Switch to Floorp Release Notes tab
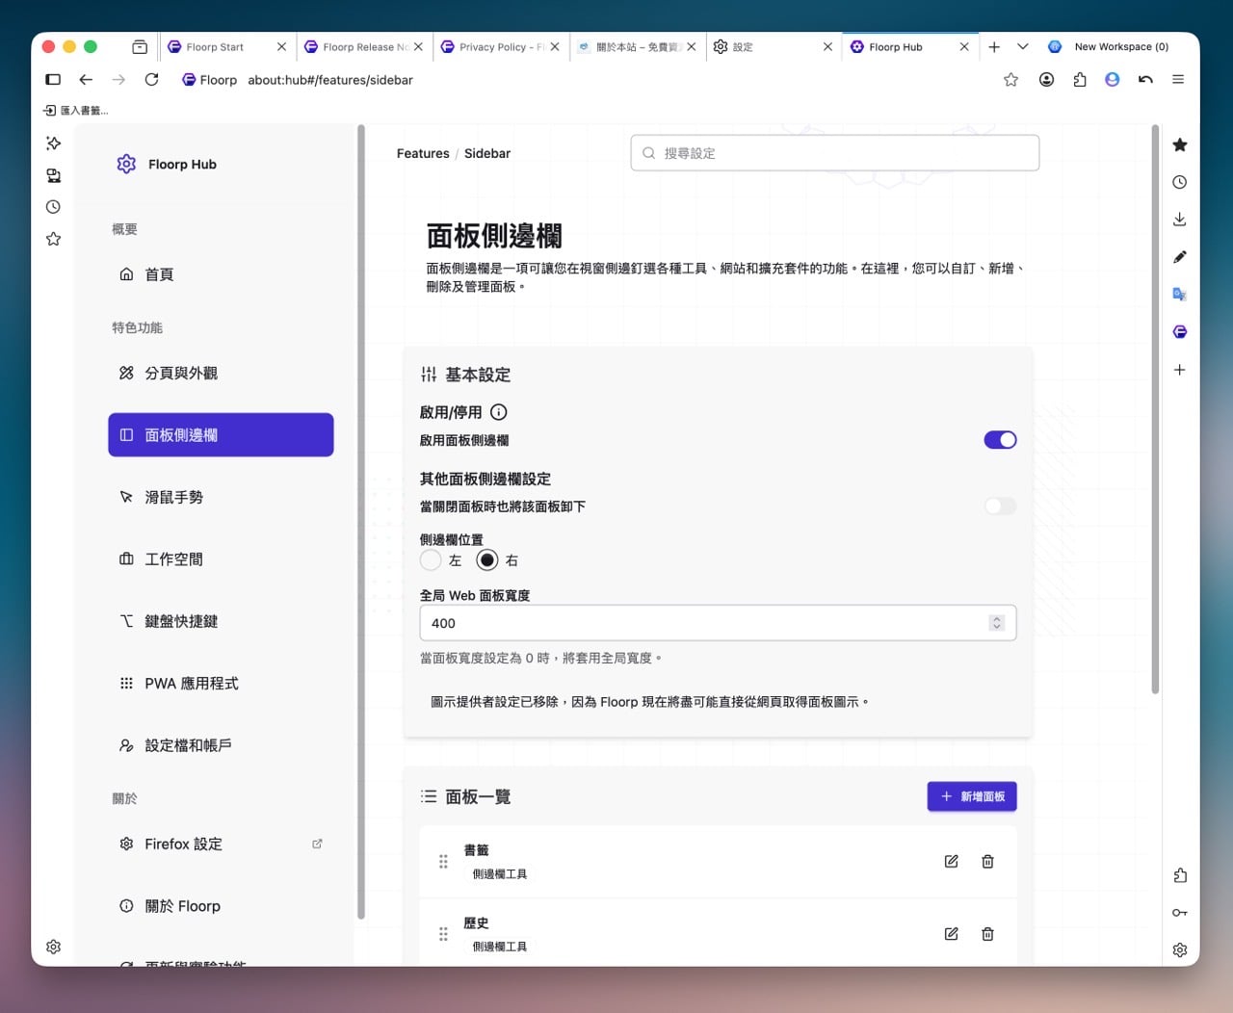Screen dimensions: 1233x1013 click(x=364, y=46)
